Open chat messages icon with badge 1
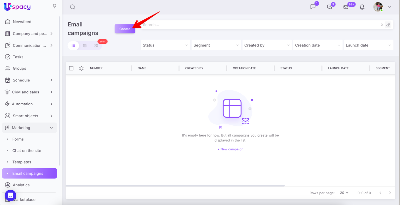This screenshot has height=205, width=400. pyautogui.click(x=313, y=7)
